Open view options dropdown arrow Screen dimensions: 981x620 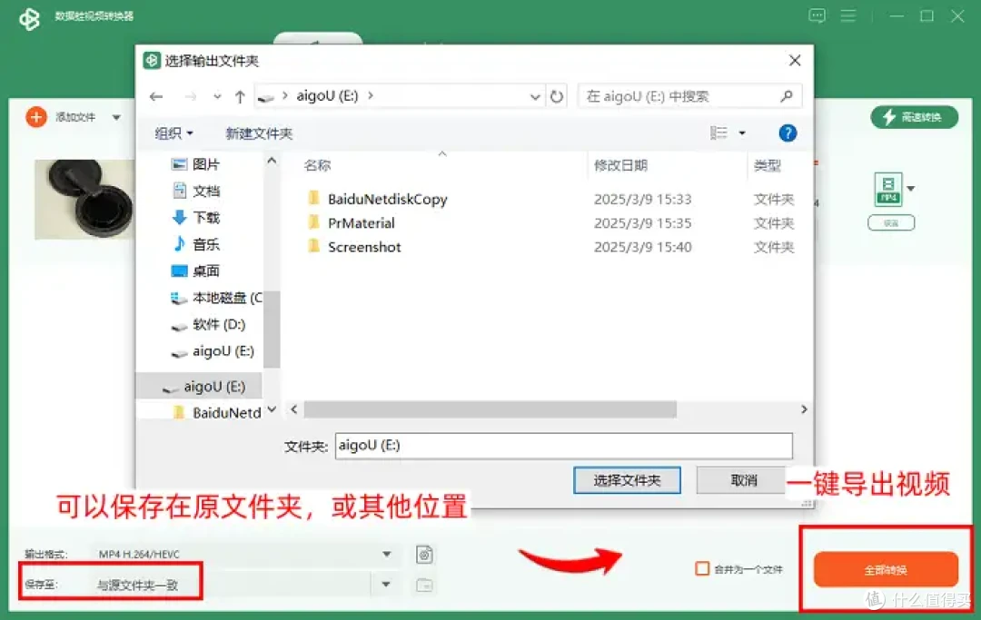click(x=742, y=133)
